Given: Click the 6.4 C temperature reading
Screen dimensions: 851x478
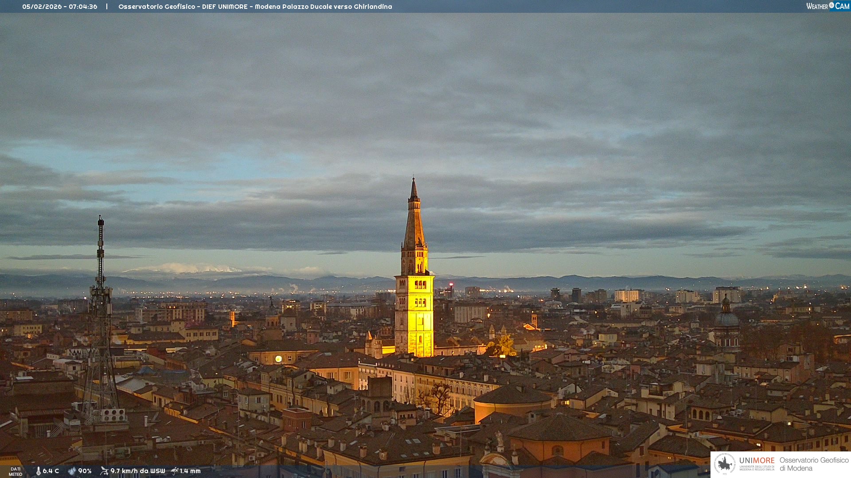Looking at the screenshot, I should (x=51, y=471).
